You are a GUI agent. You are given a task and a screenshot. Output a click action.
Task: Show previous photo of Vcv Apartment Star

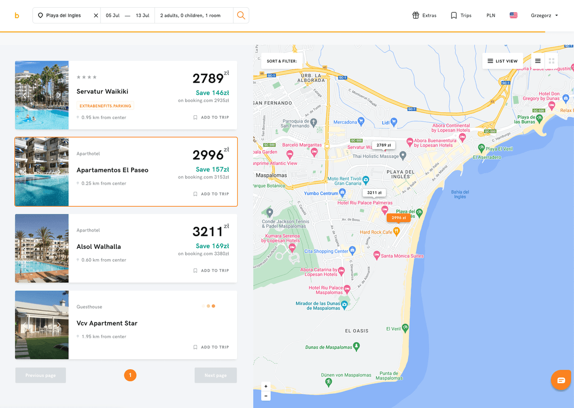(24, 325)
